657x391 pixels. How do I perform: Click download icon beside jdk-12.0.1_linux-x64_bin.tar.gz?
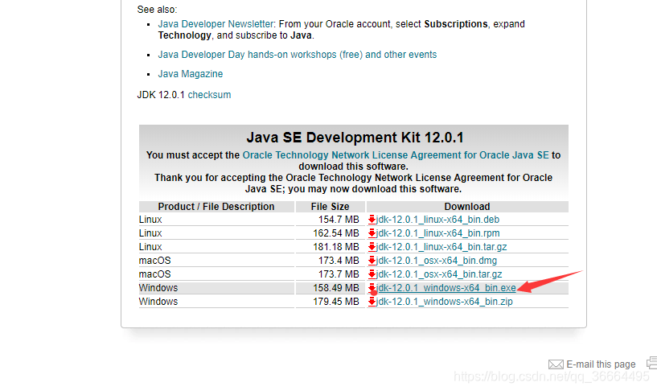coord(372,247)
